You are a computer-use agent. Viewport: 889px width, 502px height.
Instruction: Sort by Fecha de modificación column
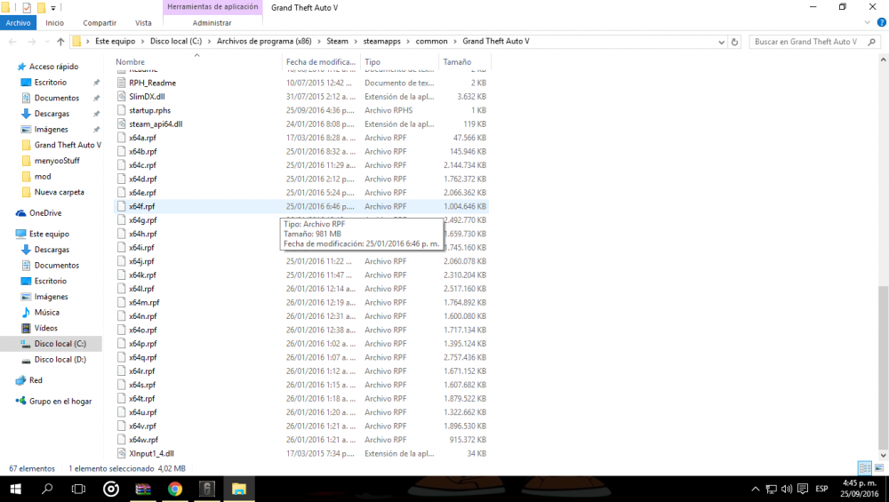(321, 62)
